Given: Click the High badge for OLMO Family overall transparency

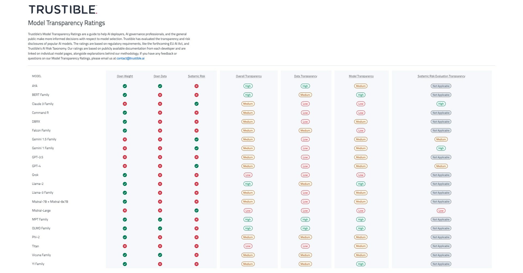Looking at the screenshot, I should [248, 228].
